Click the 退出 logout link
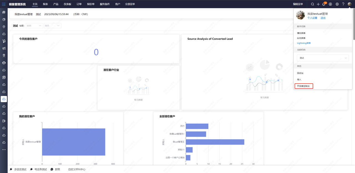Screen dimensions: 355x173 coord(323,18)
